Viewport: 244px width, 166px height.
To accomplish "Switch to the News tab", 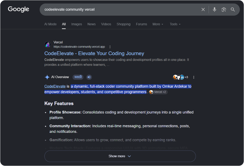I will pos(91,24).
